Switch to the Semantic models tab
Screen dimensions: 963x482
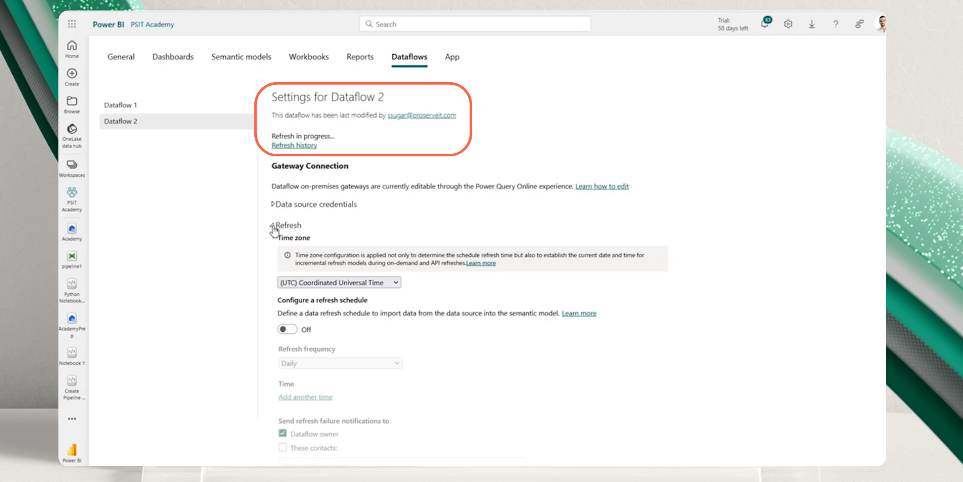pos(241,57)
